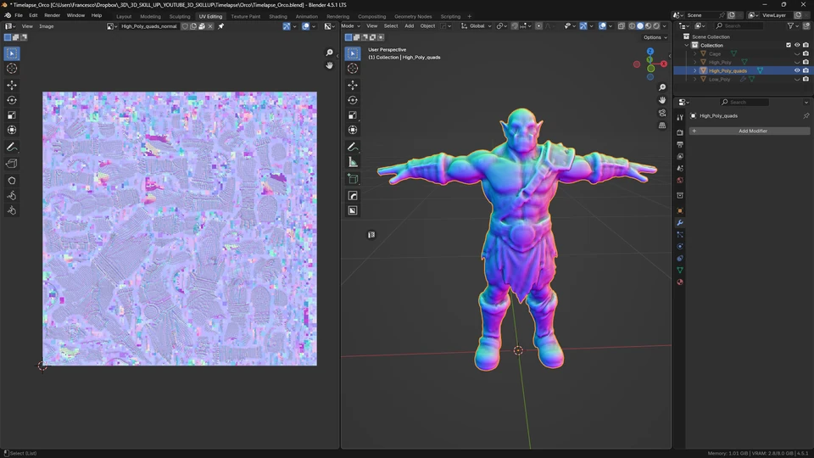Switch to the Sculpting workspace tab
This screenshot has width=814, height=458.
180,16
